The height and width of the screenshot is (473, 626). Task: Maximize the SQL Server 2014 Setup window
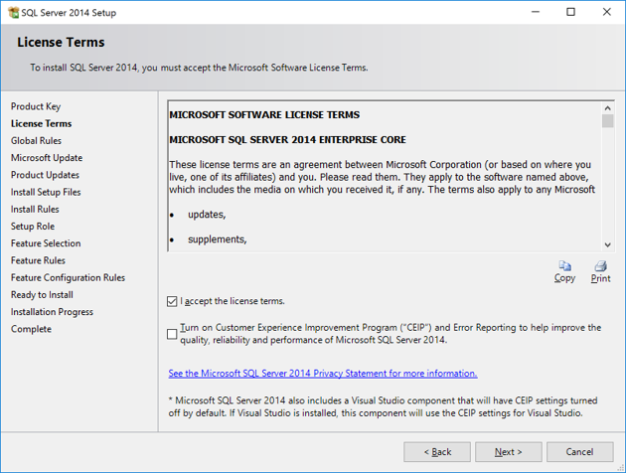tap(571, 12)
